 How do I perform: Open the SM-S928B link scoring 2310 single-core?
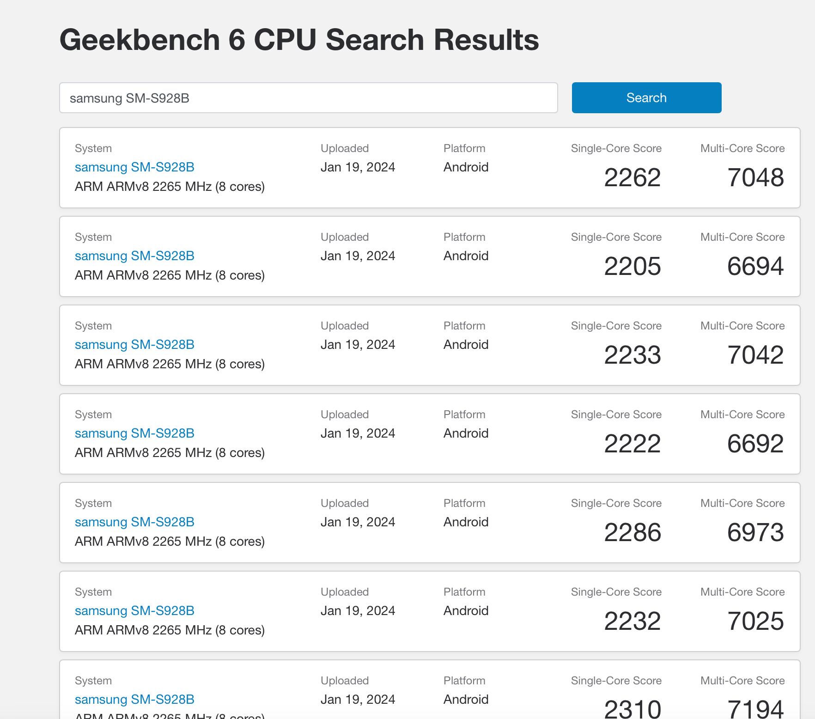point(134,699)
